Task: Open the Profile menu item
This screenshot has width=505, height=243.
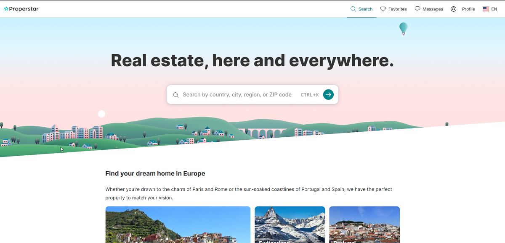Action: click(x=462, y=9)
